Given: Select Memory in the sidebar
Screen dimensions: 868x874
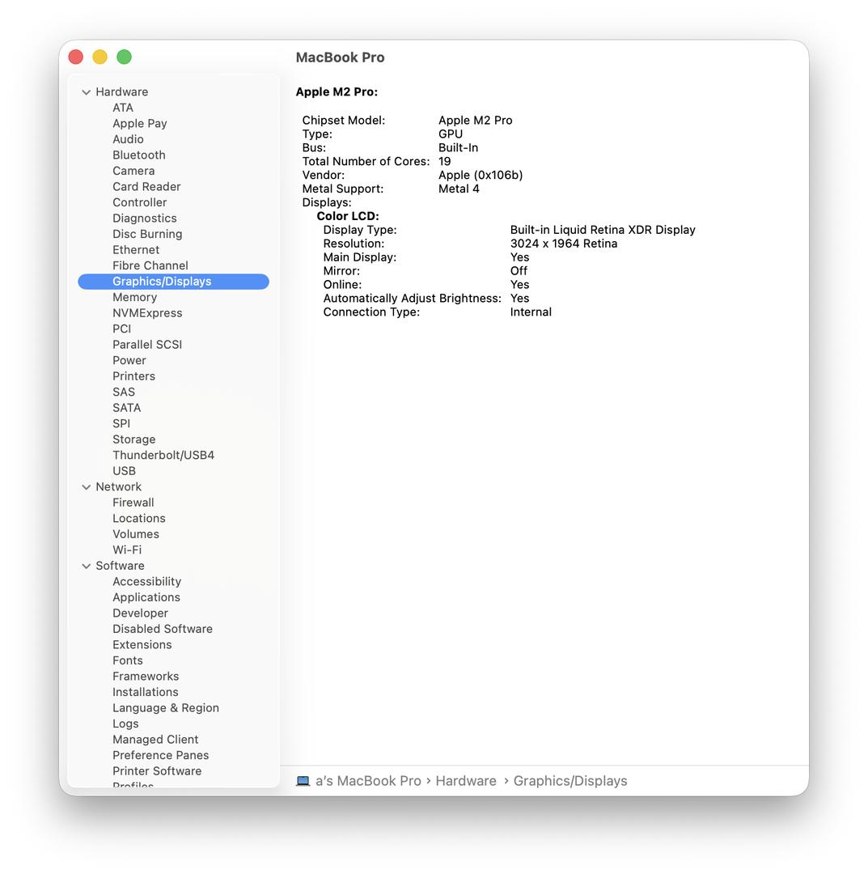Looking at the screenshot, I should point(134,297).
